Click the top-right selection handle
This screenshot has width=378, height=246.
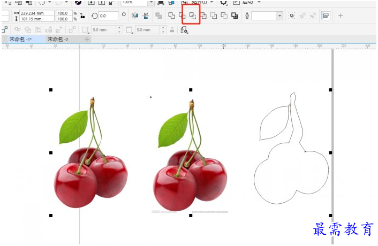(330, 90)
